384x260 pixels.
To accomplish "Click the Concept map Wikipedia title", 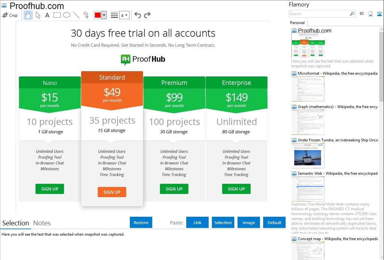I will tap(338, 239).
